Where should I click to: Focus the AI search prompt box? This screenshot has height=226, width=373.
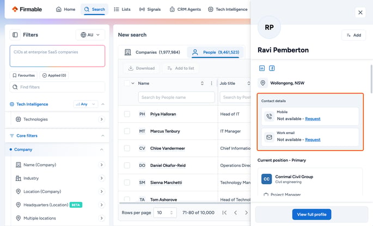coord(57,56)
